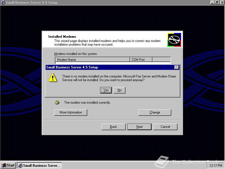Click the modem status icon beside 'installed correctly'
This screenshot has width=225, height=169.
click(x=57, y=103)
